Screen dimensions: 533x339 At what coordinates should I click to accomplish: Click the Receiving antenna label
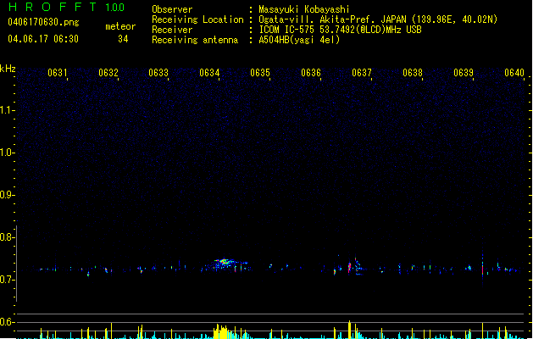click(x=195, y=40)
